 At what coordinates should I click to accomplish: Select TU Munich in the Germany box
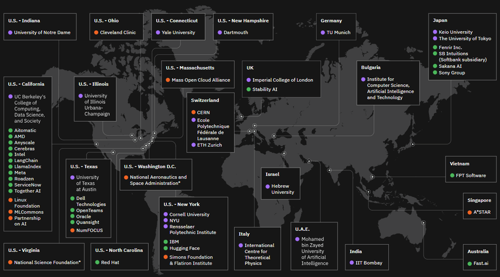pyautogui.click(x=338, y=33)
